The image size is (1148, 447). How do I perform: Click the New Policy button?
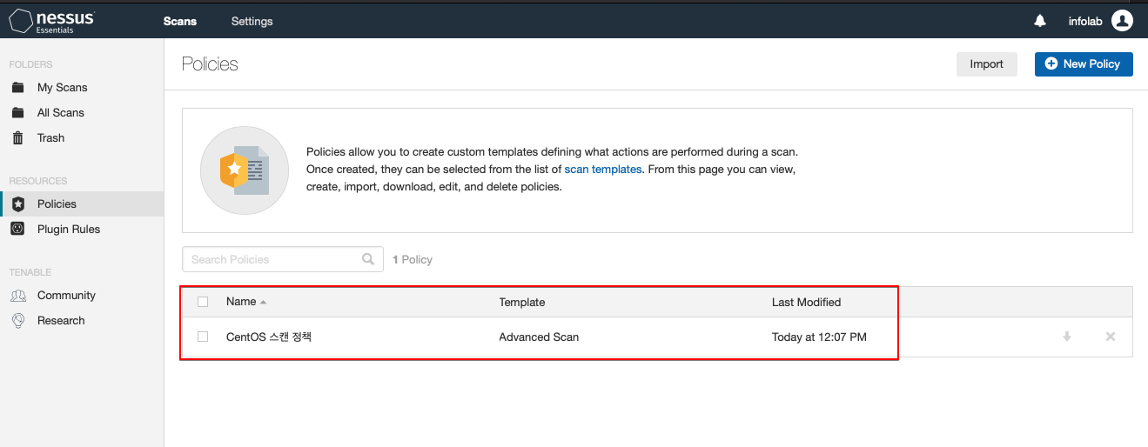point(1084,64)
